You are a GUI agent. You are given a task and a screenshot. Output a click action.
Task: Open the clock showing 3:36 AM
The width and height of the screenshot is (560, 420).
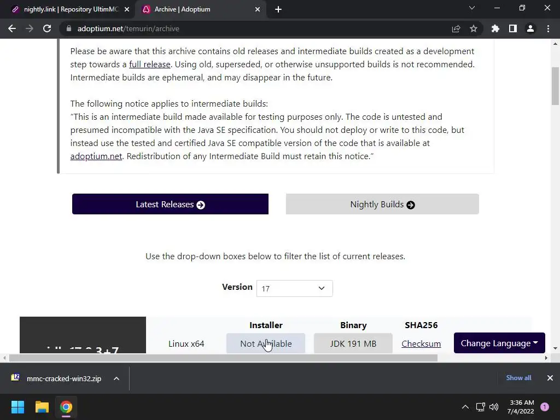coord(521,407)
